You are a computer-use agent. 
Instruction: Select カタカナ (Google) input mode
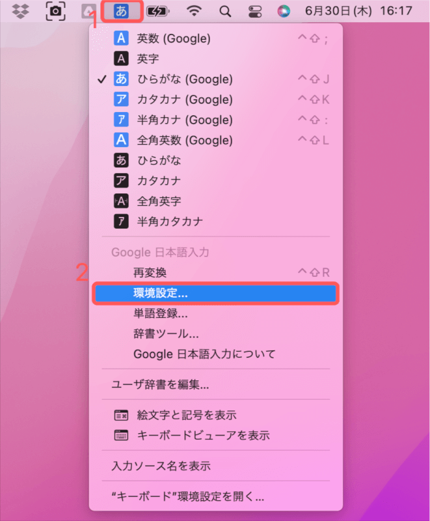point(216,100)
